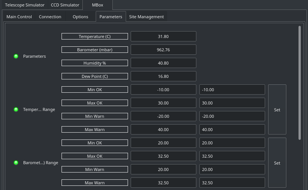Edit Barometer Range Min Warn input 20.00
This screenshot has height=190, width=308.
tap(232, 169)
